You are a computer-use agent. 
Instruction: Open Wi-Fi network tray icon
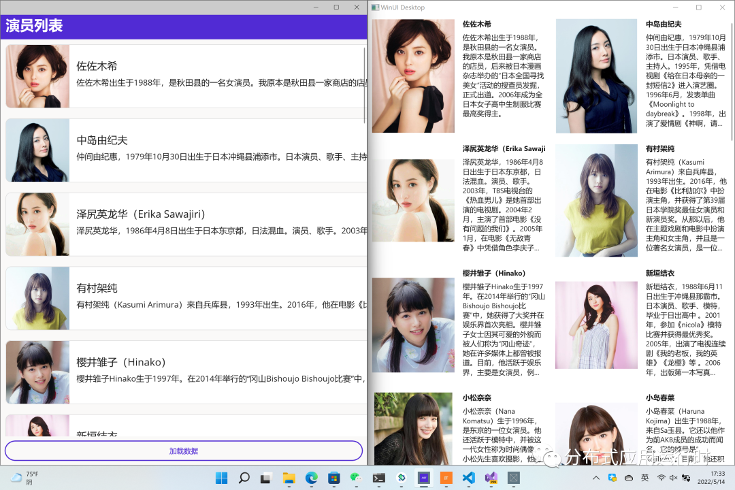[661, 478]
